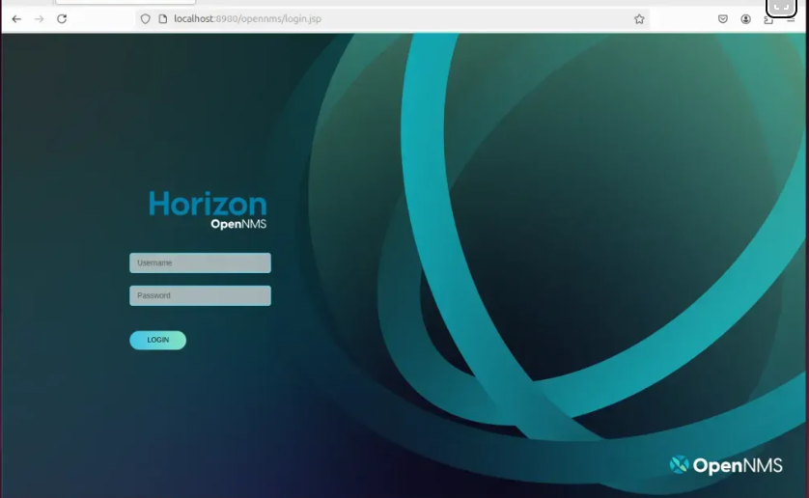The height and width of the screenshot is (498, 809).
Task: Click into the Username field
Action: 200,263
